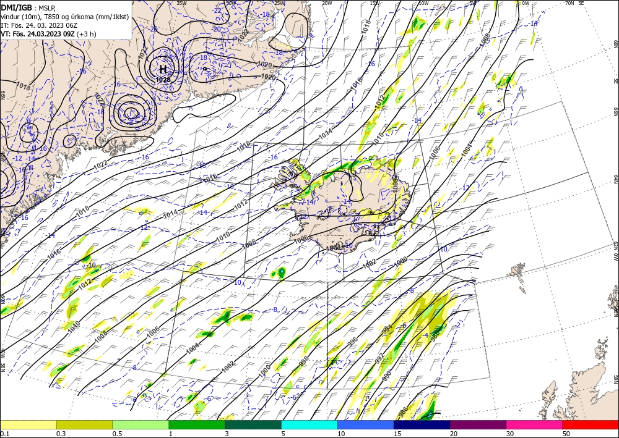The width and height of the screenshot is (619, 438).
Task: Select the cyan 5–10 mm legend swatch
Action: point(309,424)
